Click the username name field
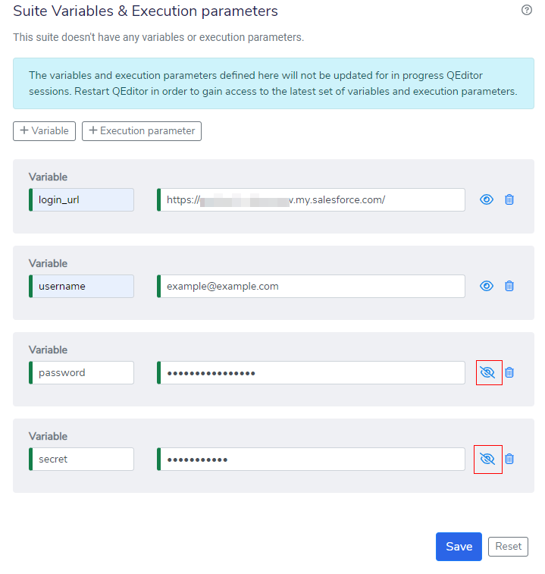The image size is (545, 574). point(82,287)
